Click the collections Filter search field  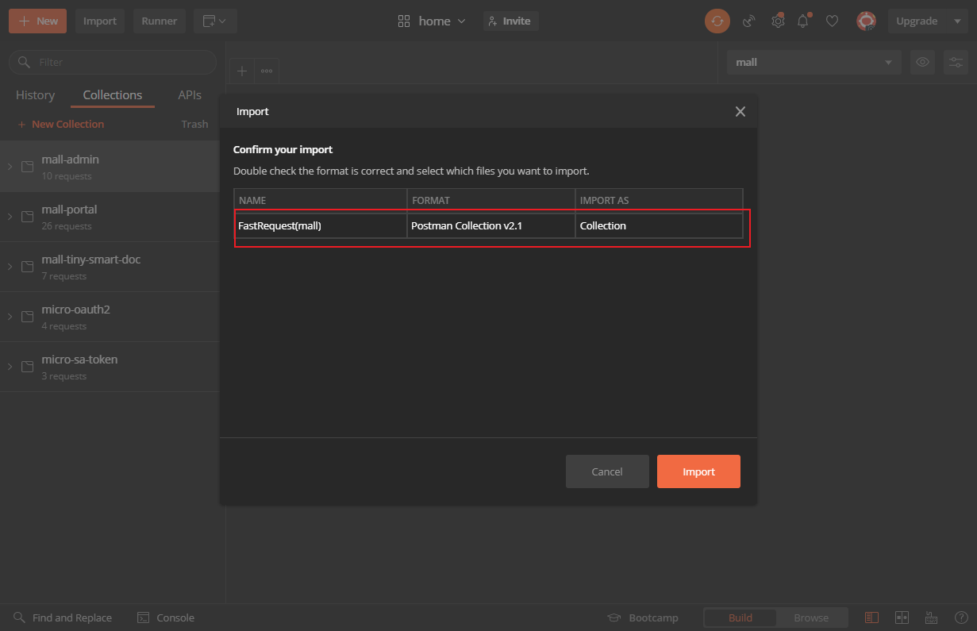[119, 62]
